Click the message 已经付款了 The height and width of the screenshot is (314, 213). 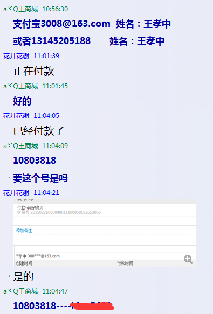tap(38, 131)
